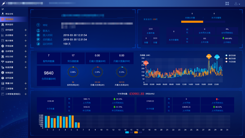The image size is (245, 138).
Task: Open the user account dropdown
Action: (x=237, y=4)
